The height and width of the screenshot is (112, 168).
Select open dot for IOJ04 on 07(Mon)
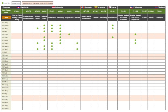point(60,40)
